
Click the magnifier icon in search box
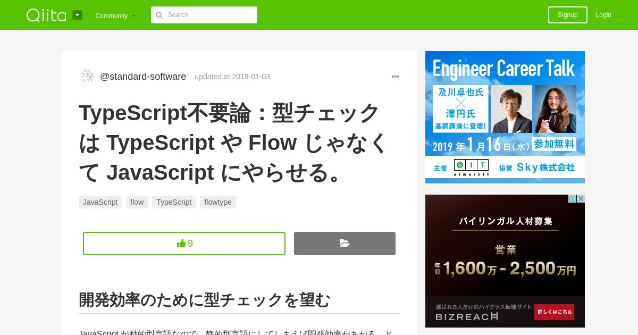(x=159, y=15)
